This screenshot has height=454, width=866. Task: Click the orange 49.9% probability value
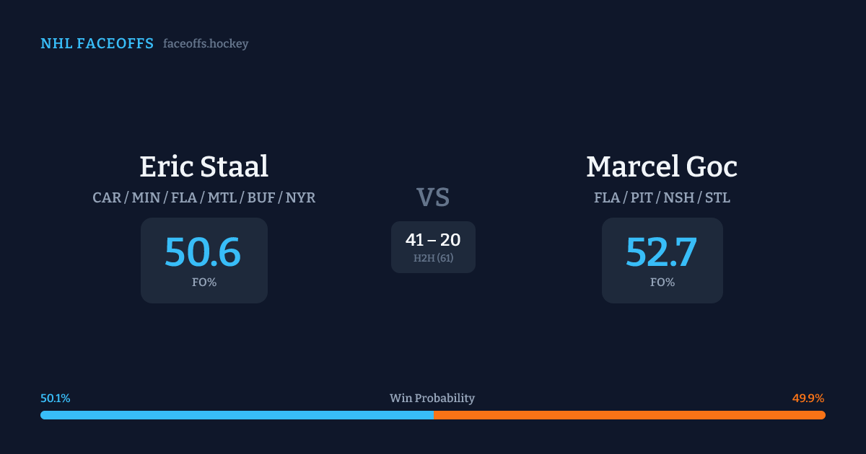tap(808, 399)
